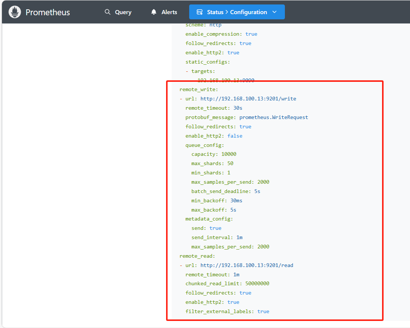Click 'capacity: 10000' line
The image size is (410, 328).
[214, 154]
